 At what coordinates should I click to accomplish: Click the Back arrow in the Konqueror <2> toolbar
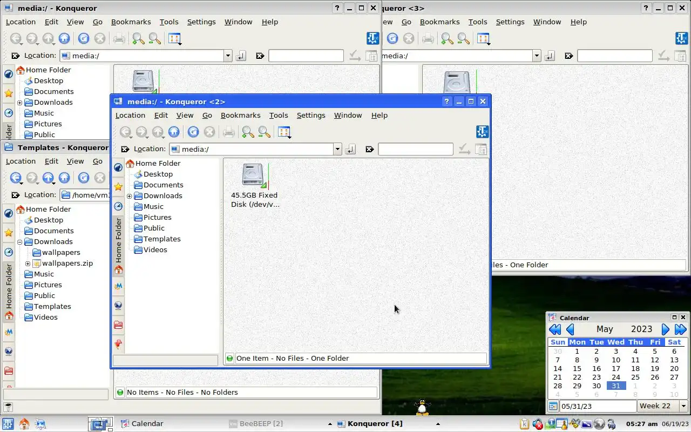tap(125, 132)
